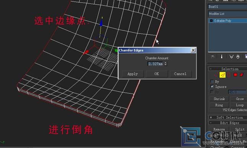Expand Editable Poly sub-object tree

coord(211,21)
